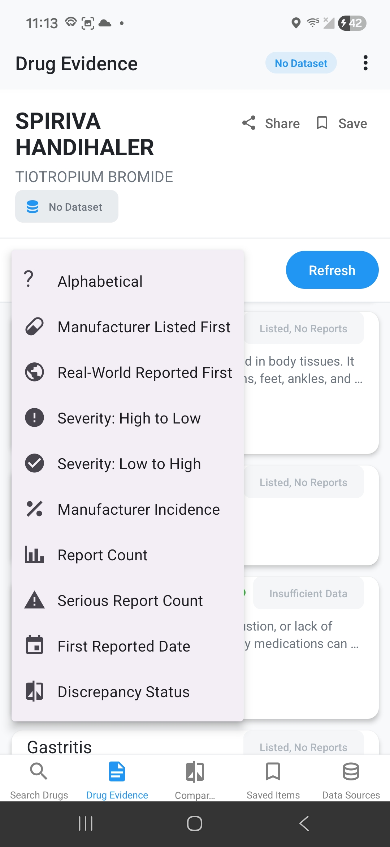Sort by Severity: High to Low
Image resolution: width=390 pixels, height=847 pixels.
[129, 418]
